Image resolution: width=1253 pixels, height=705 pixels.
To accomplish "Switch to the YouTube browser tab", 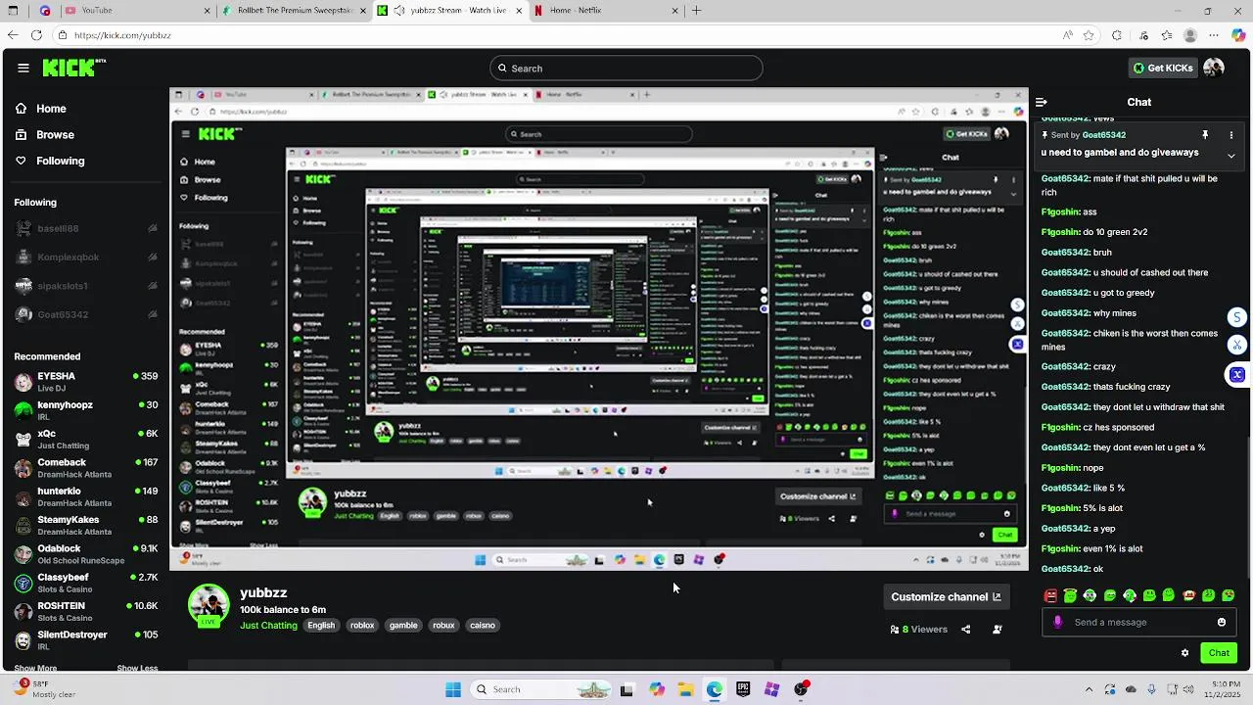I will tap(138, 11).
